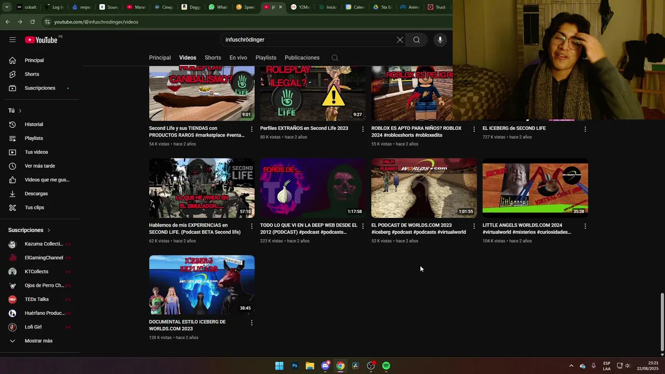Image resolution: width=665 pixels, height=374 pixels.
Task: Start voice search with the microphone icon
Action: click(440, 39)
